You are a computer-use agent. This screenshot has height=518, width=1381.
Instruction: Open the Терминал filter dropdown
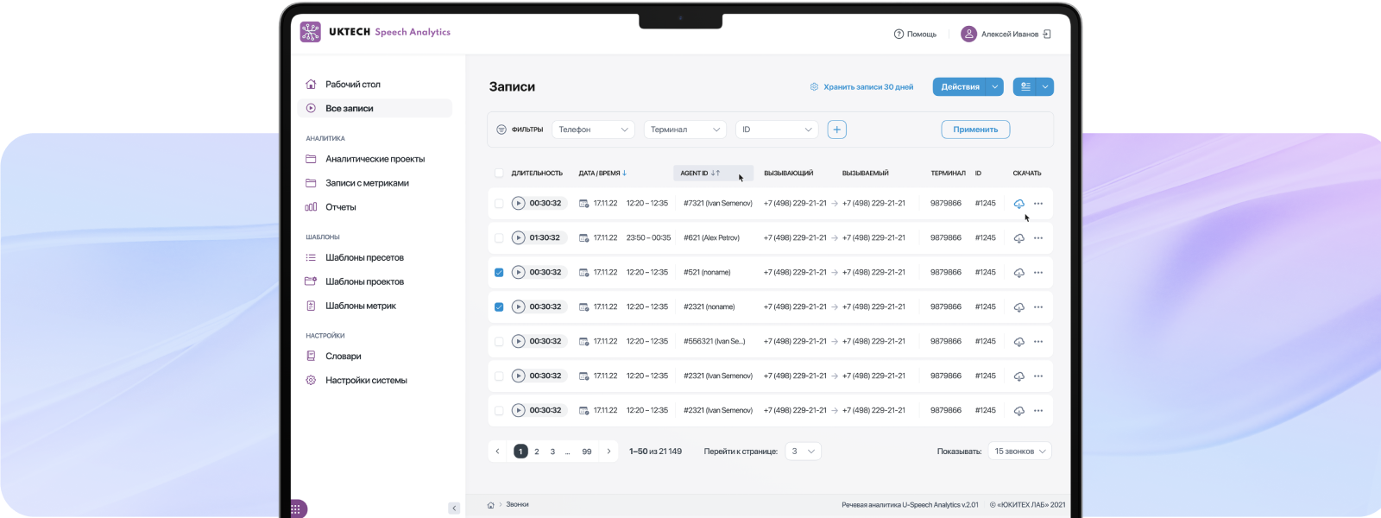point(686,129)
